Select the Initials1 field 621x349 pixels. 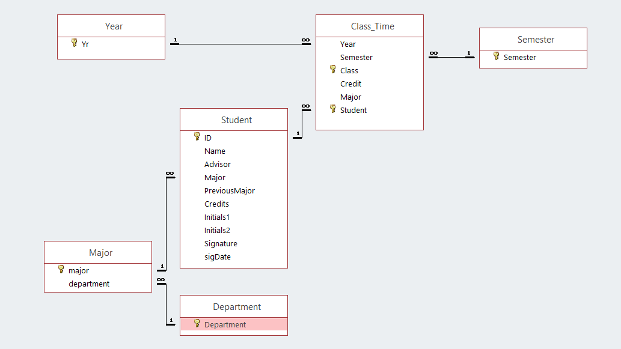pos(217,217)
